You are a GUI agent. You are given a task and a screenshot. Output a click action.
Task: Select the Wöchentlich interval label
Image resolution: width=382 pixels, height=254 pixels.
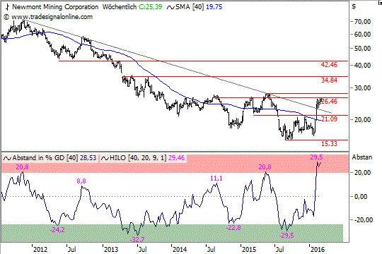tap(120, 7)
